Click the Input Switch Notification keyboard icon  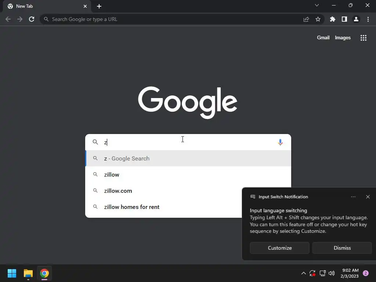coord(253,197)
